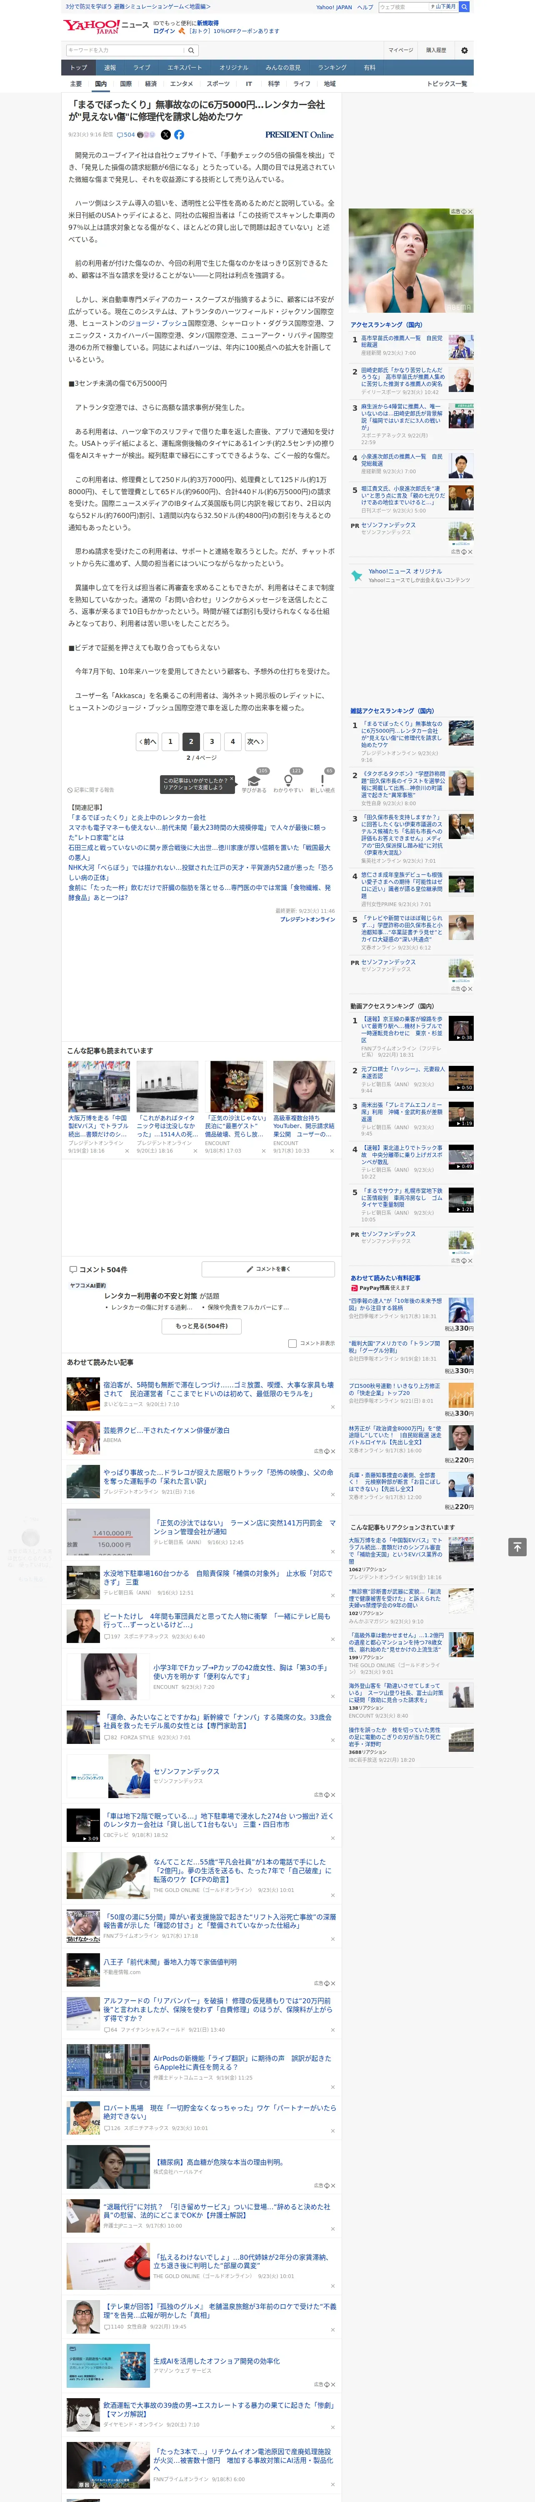The height and width of the screenshot is (2502, 535).
Task: Open the 宿泊客が、5時間も無断で滞在 article
Action: coord(218,1390)
